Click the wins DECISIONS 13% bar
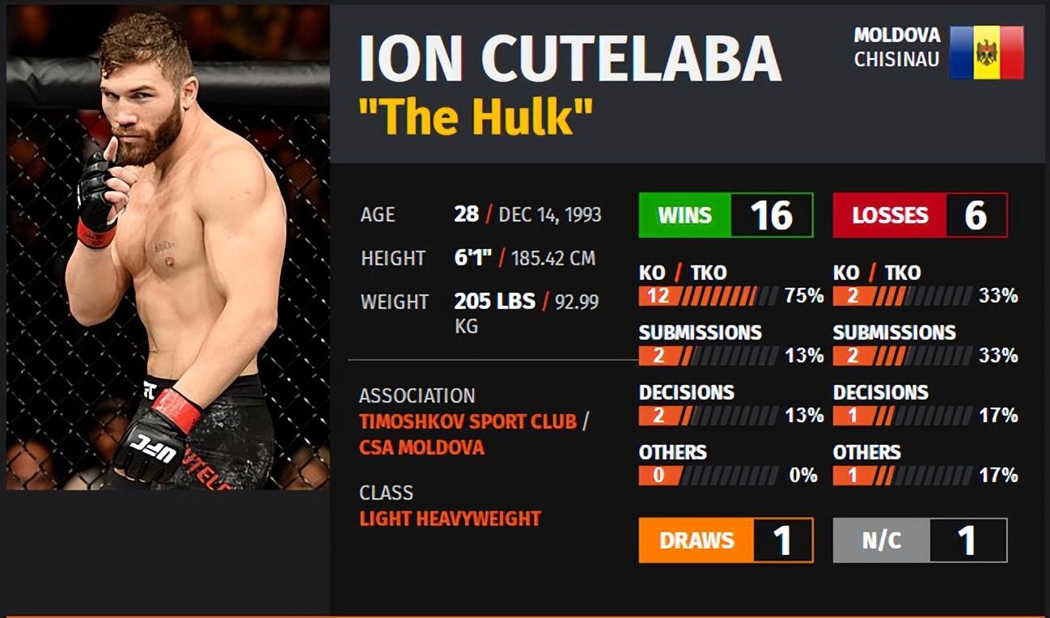 pyautogui.click(x=709, y=416)
